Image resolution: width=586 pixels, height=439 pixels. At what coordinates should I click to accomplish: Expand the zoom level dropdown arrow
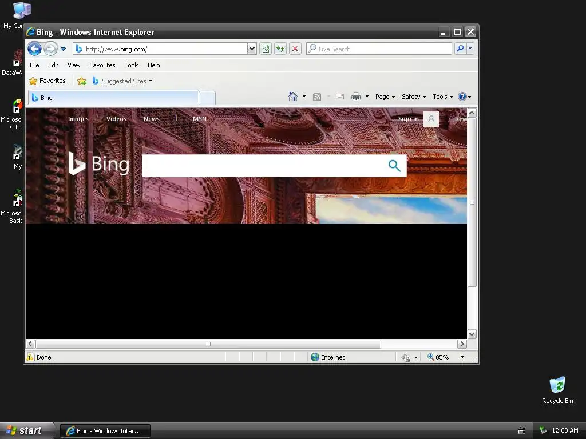click(462, 357)
